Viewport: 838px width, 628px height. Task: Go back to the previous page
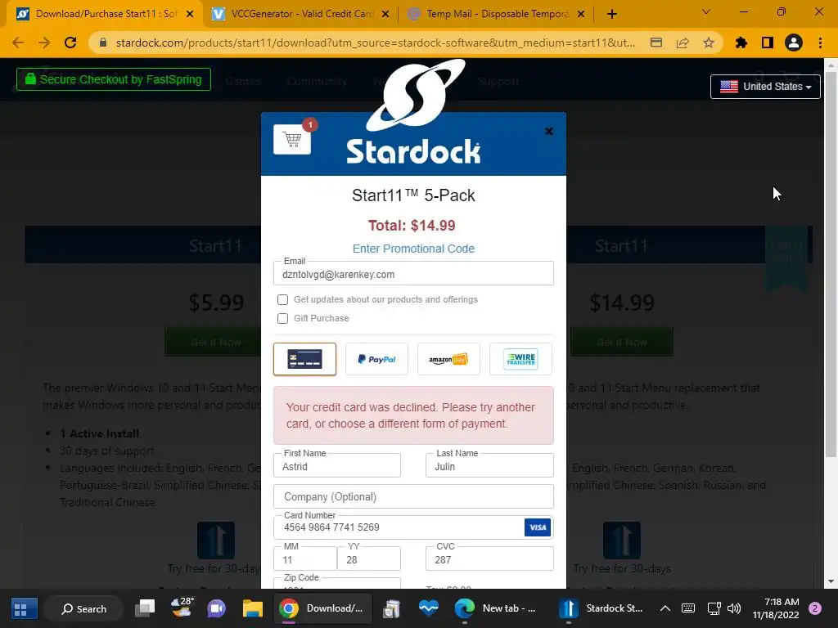[18, 43]
